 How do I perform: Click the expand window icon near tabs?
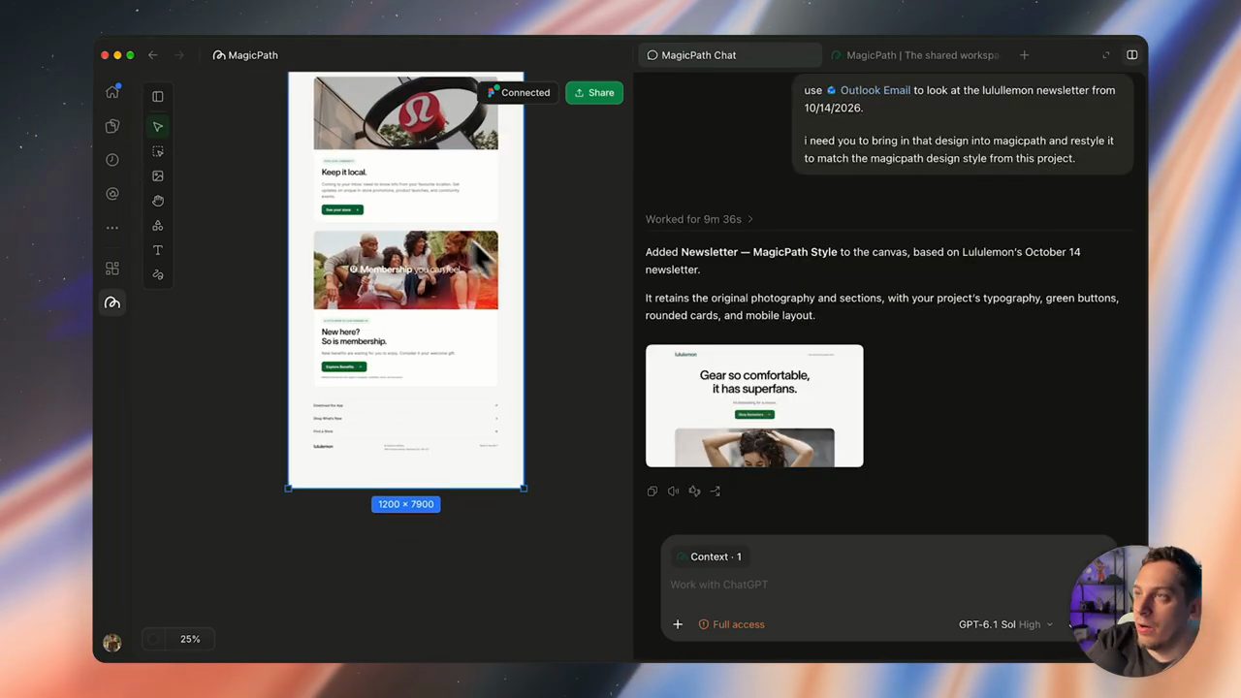coord(1106,55)
